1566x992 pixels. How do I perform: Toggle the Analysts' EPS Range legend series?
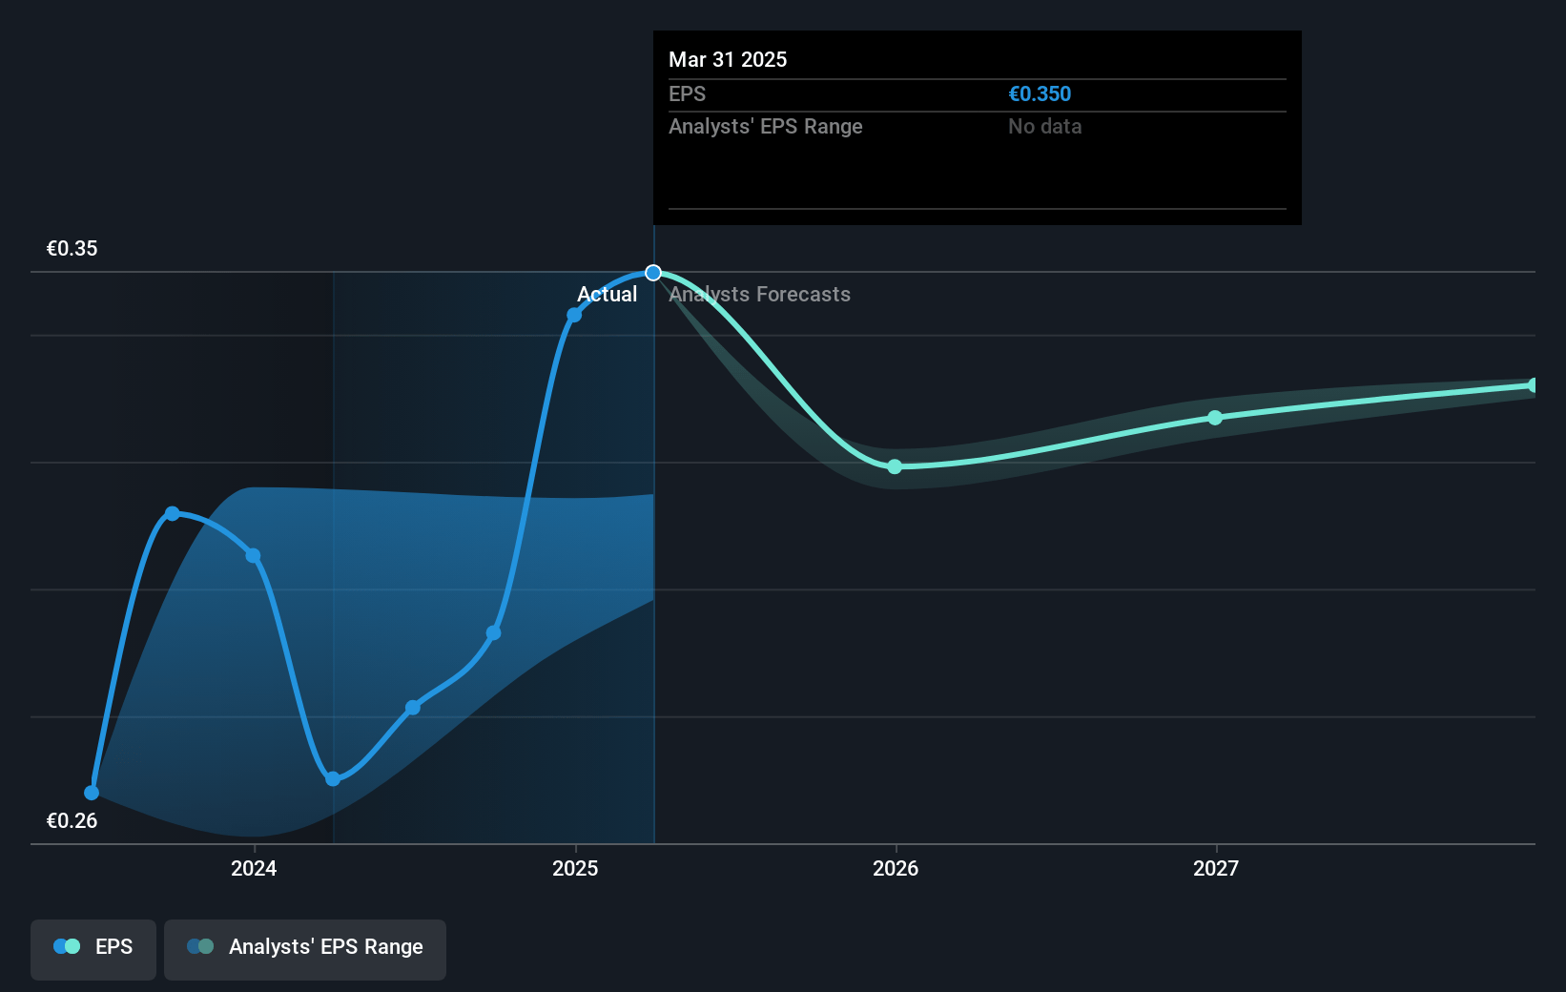(x=305, y=949)
